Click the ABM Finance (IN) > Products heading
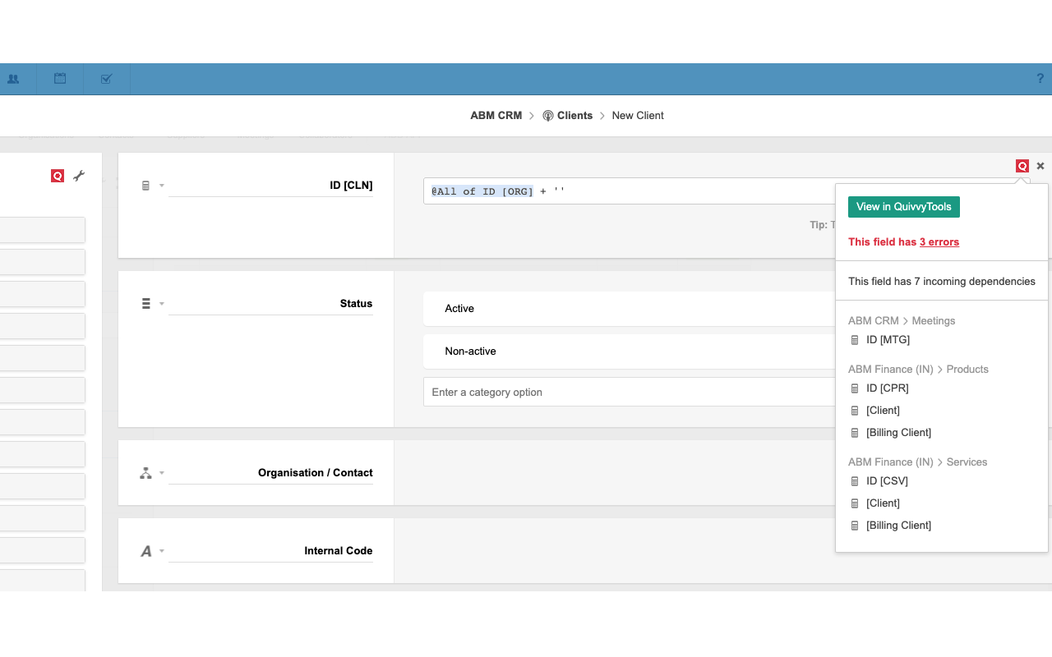The height and width of the screenshot is (657, 1052). (x=918, y=370)
